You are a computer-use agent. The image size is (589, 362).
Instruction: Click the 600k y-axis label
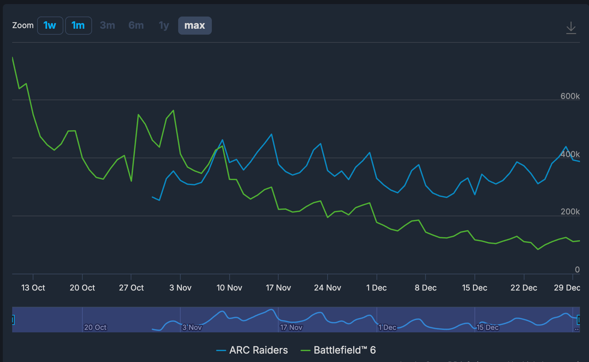coord(570,96)
